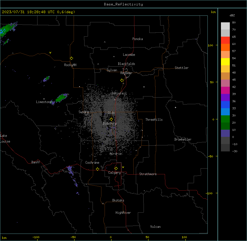Click the Stettler town label
Image resolution: width=247 pixels, height=241 pixels.
coord(181,68)
